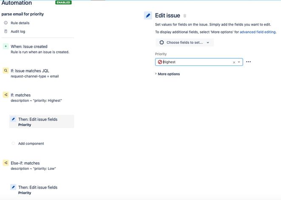Screen dimensions: 281x200
Task: Click the green plus trigger icon
Action: click(x=6, y=46)
